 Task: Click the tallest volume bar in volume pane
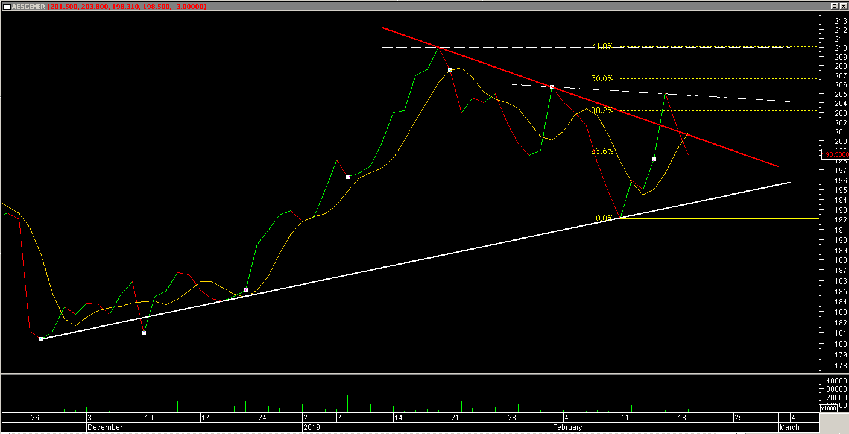pyautogui.click(x=166, y=395)
